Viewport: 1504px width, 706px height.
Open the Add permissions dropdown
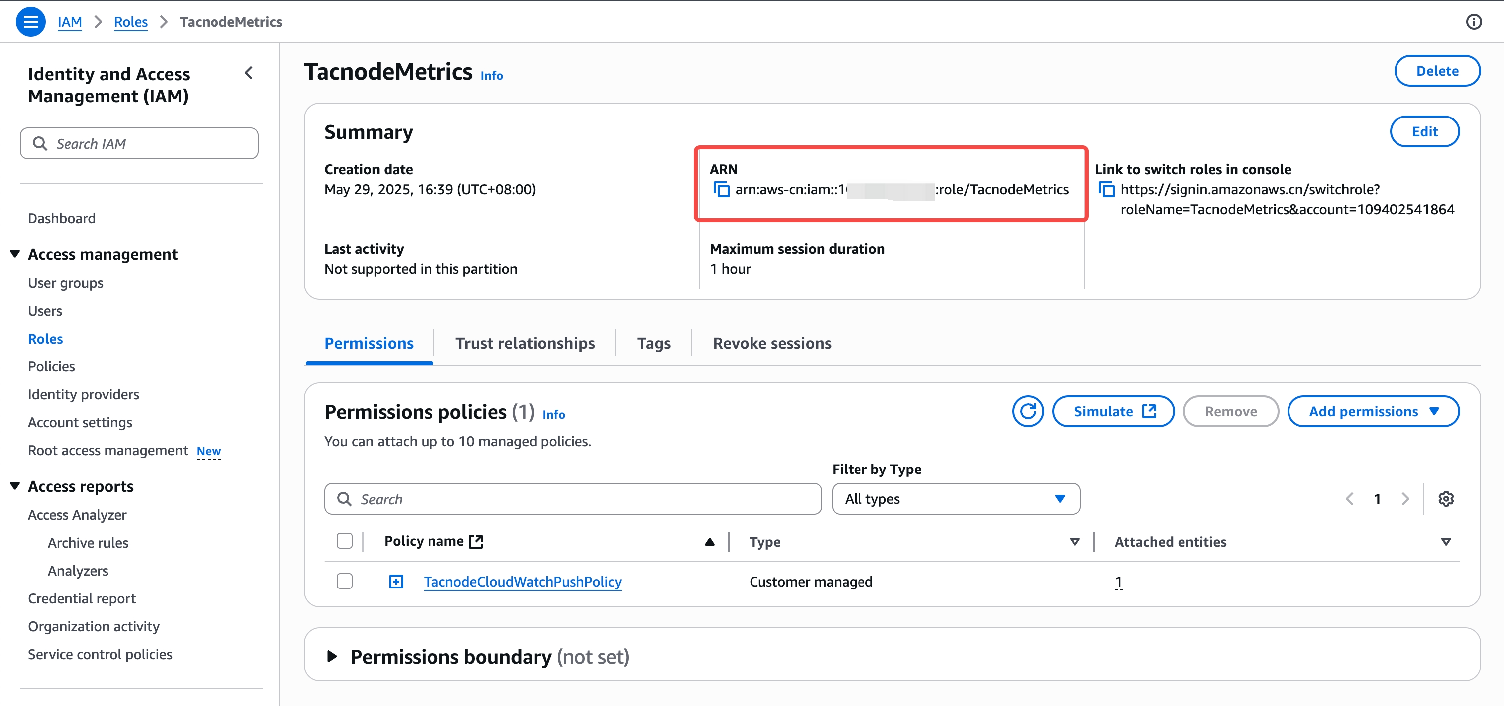[x=1373, y=411]
